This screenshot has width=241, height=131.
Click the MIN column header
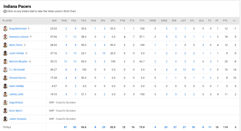pyautogui.click(x=54, y=21)
